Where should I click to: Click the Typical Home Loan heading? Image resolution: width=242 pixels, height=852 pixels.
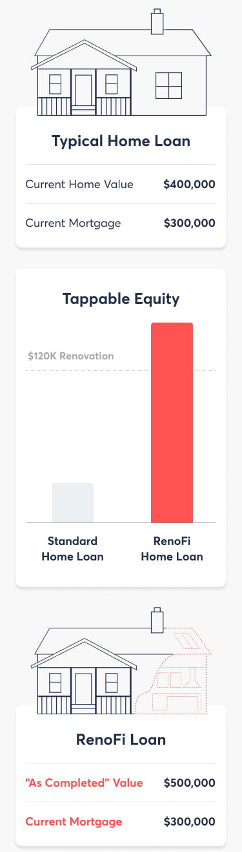tap(121, 140)
